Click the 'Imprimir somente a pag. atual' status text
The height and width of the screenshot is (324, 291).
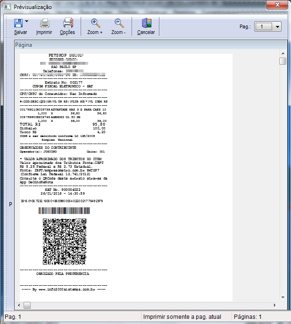pos(182,317)
